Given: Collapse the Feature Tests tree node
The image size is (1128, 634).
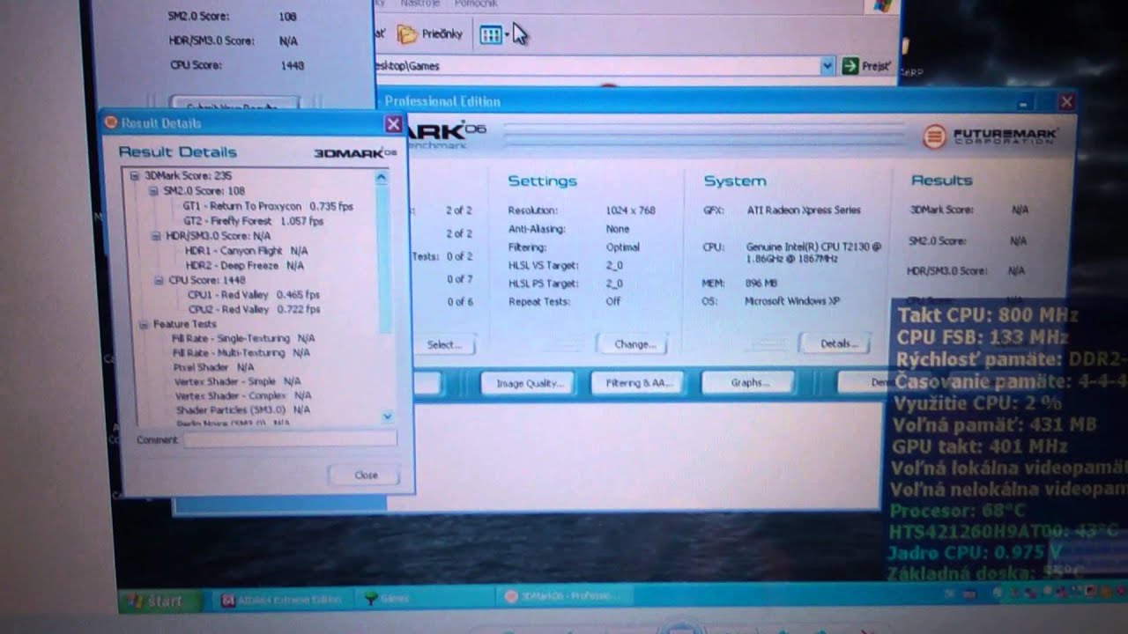Looking at the screenshot, I should [144, 324].
